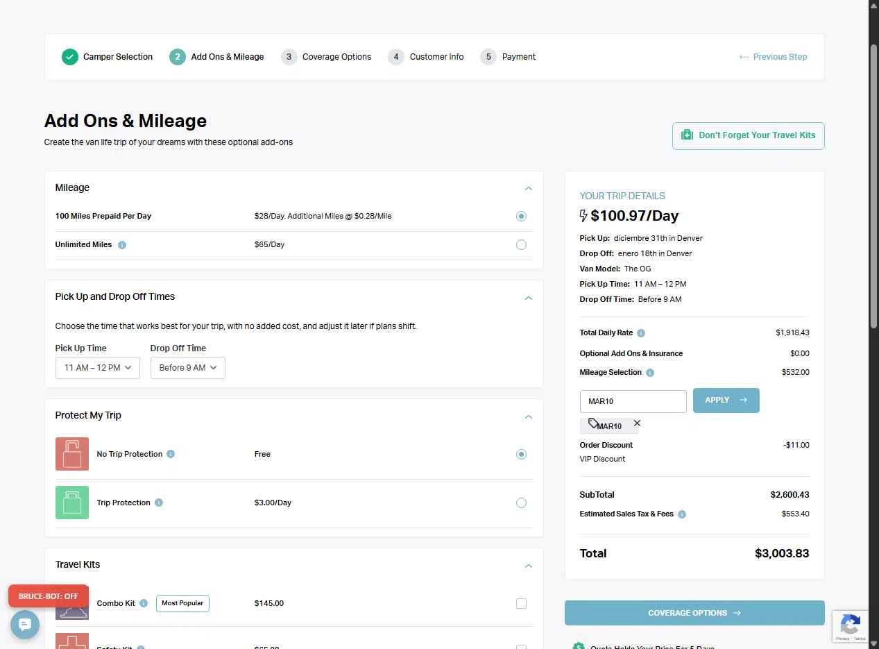Click the tag icon on the MAR10 chip
Image resolution: width=879 pixels, height=649 pixels.
pos(592,423)
